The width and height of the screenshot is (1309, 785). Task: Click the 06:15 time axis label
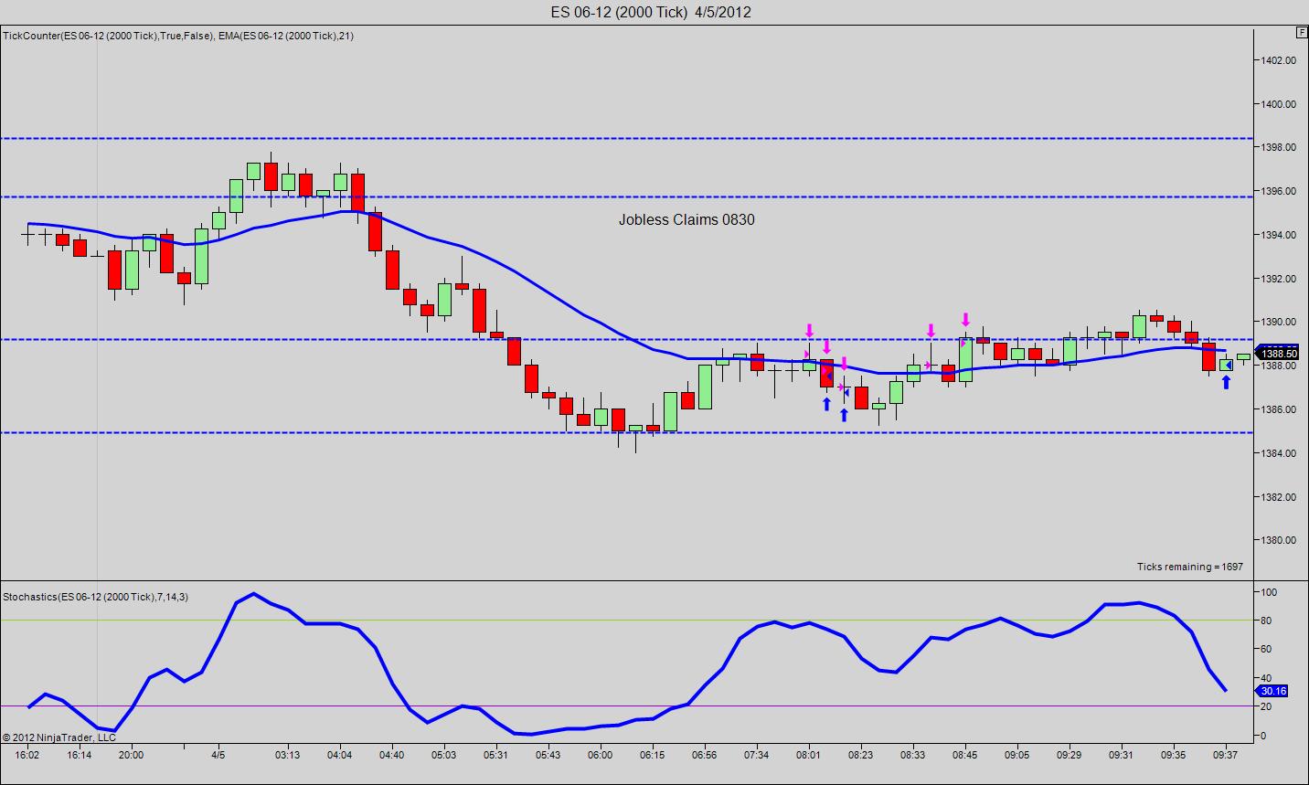coord(653,755)
